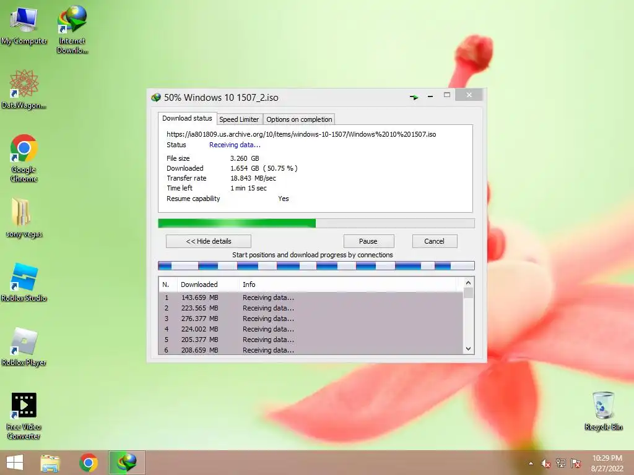Select the IDM taskbar button
The image size is (634, 475).
coord(126,463)
